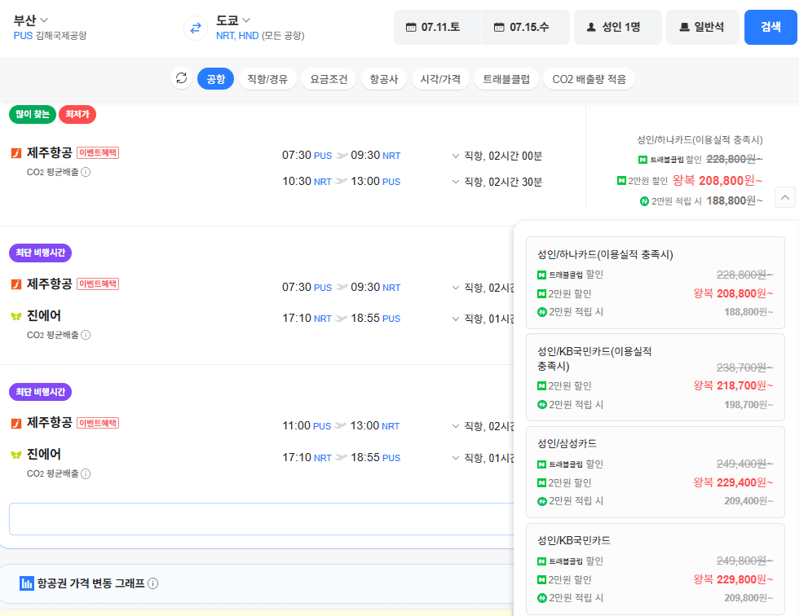Expand 07:30 PUS flight in second card

456,288
